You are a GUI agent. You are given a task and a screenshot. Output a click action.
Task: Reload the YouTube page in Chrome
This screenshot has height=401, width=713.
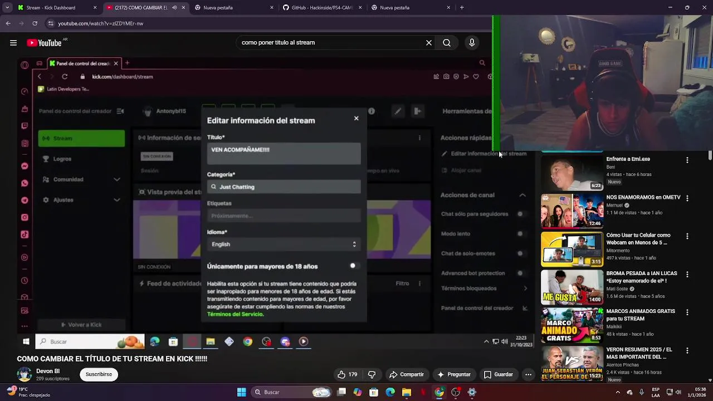[x=35, y=23]
